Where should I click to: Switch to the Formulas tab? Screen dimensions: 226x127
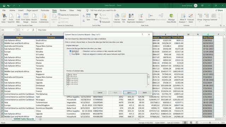tap(45, 10)
